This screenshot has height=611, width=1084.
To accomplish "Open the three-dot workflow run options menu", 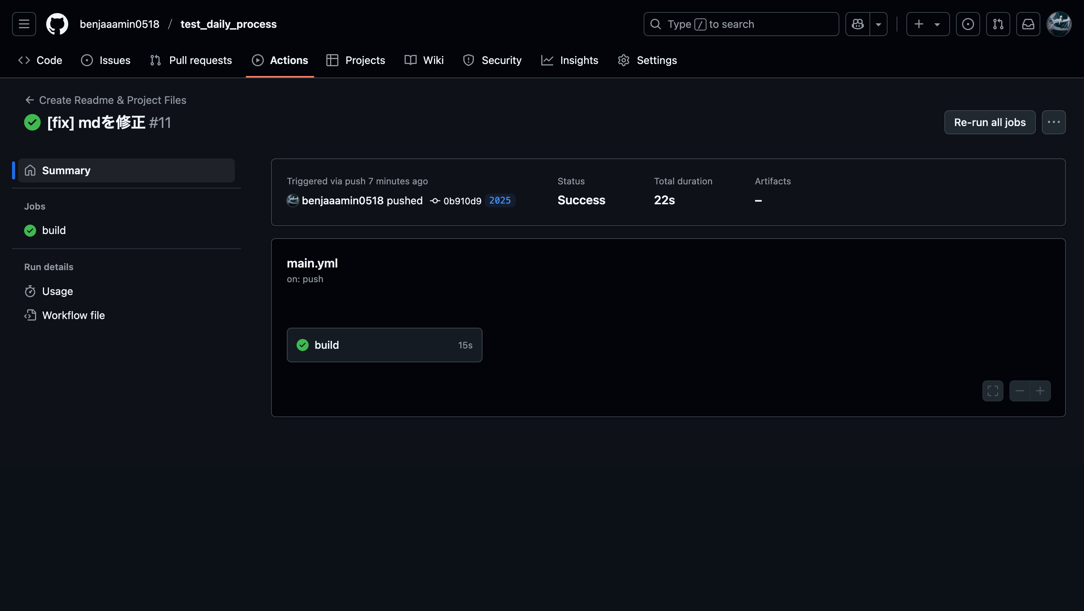I will click(1053, 122).
